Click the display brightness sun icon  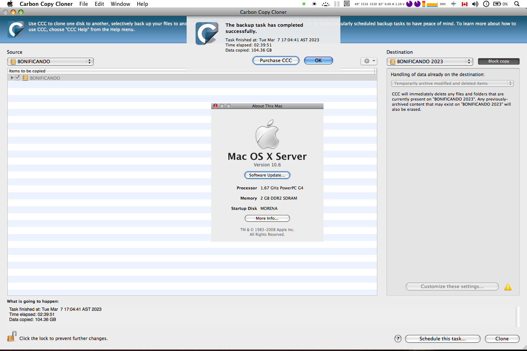point(314,4)
